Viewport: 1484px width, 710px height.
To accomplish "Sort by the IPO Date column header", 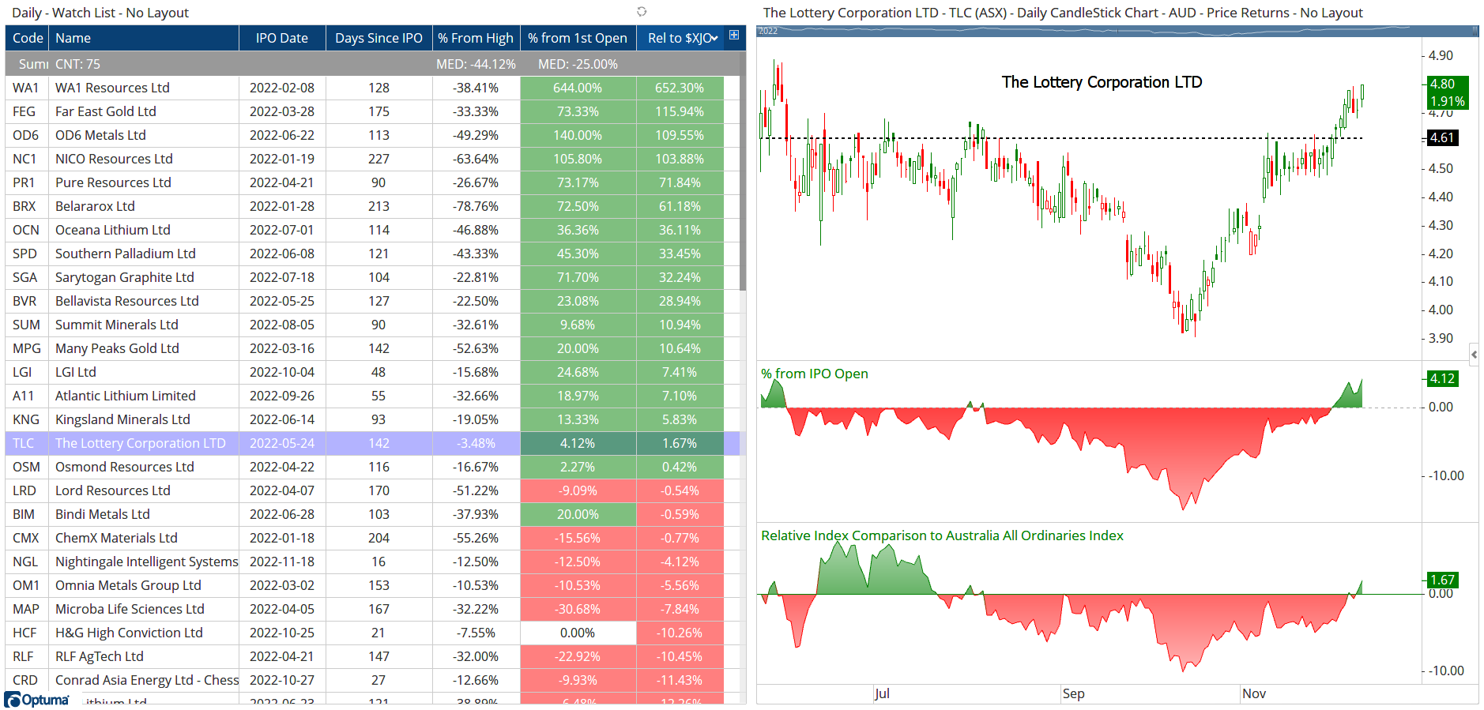I will pos(282,38).
